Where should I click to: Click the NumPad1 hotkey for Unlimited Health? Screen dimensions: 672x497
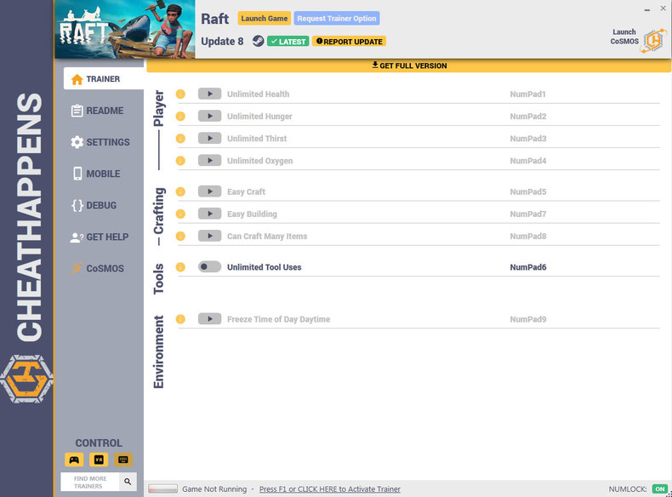[527, 94]
